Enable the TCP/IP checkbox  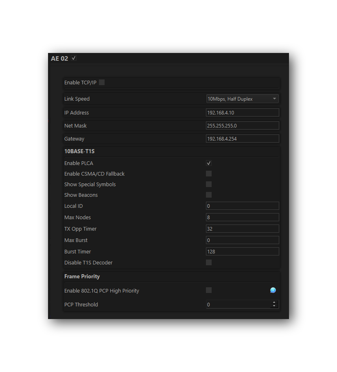click(102, 82)
